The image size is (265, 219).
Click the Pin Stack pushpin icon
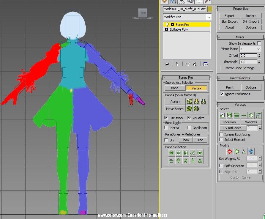[166, 64]
